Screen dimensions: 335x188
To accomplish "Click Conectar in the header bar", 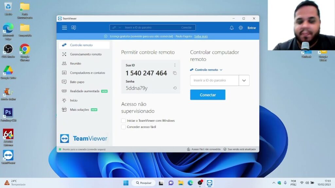I will pos(186,27).
